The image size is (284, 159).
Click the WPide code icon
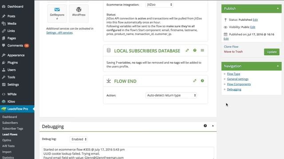[x=4, y=94]
